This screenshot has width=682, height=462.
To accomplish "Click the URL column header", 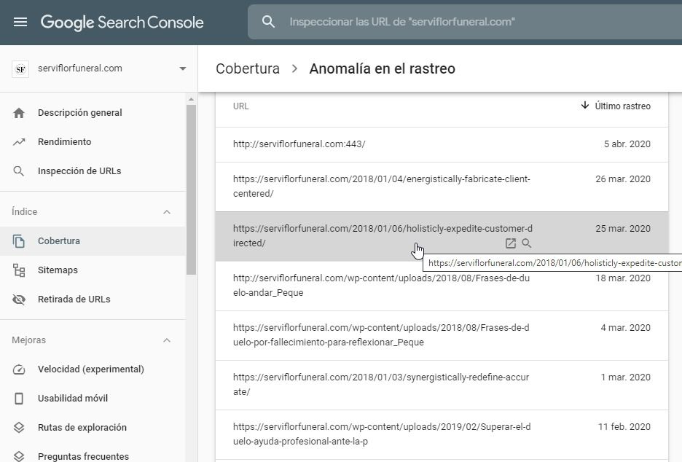I will coord(241,106).
